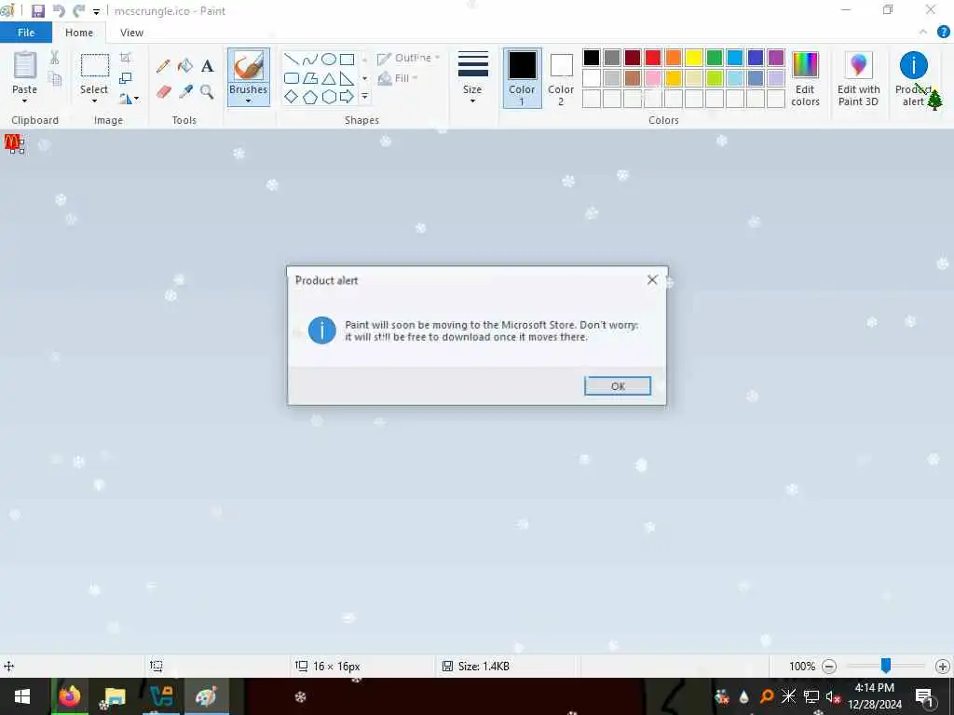This screenshot has width=954, height=715.
Task: Choose the Right triangle shape
Action: [x=347, y=78]
